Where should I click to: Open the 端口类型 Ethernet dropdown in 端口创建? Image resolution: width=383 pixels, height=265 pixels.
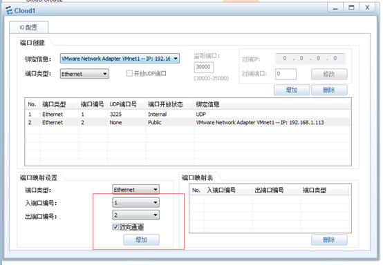tap(84, 74)
